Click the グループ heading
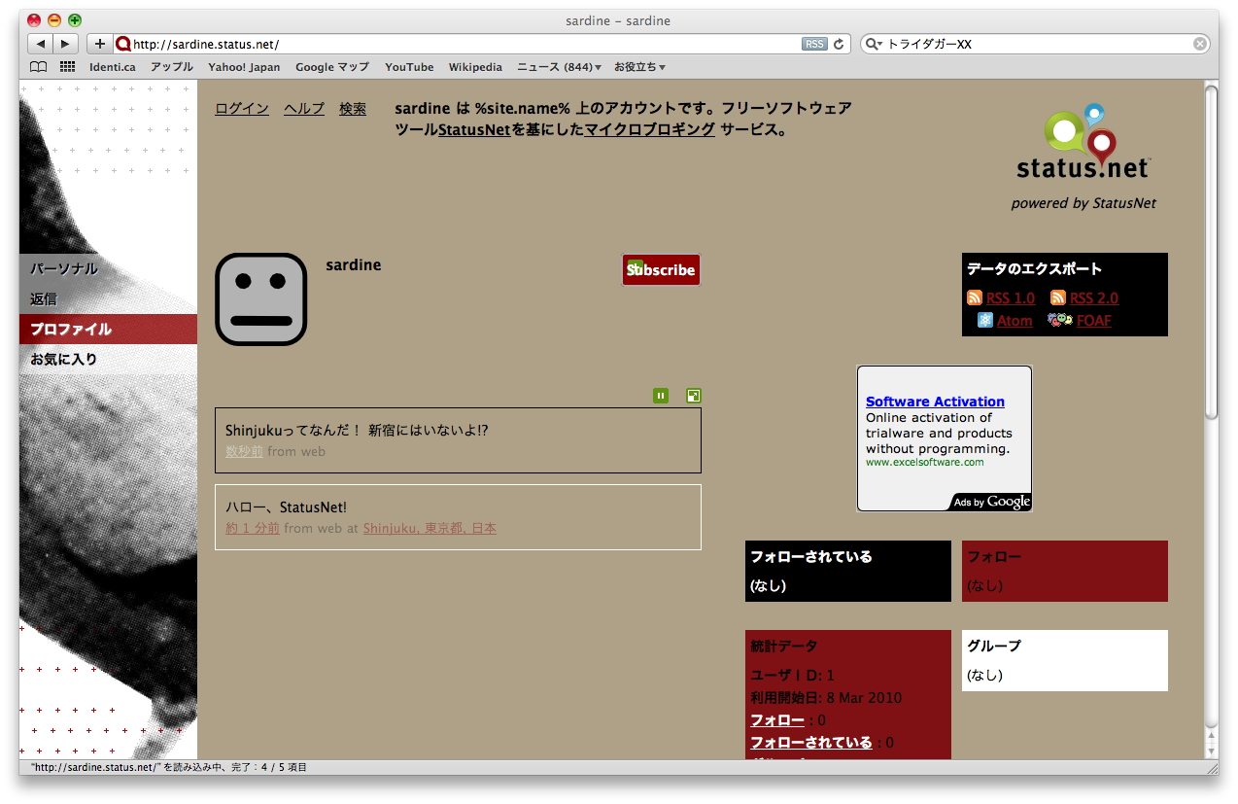 tap(994, 646)
